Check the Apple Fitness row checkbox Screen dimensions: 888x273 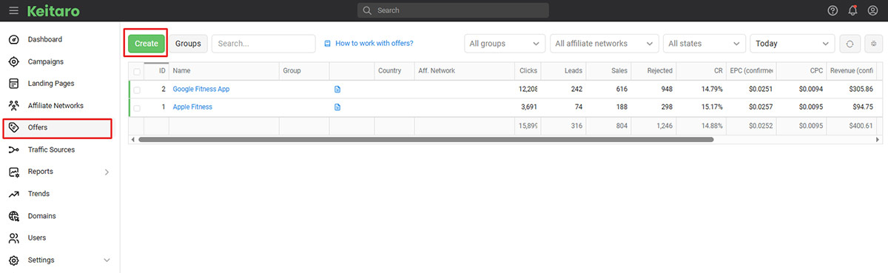137,107
